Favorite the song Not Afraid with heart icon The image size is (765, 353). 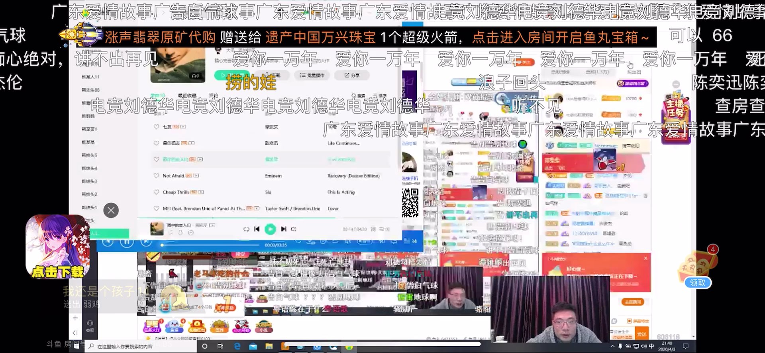(156, 176)
